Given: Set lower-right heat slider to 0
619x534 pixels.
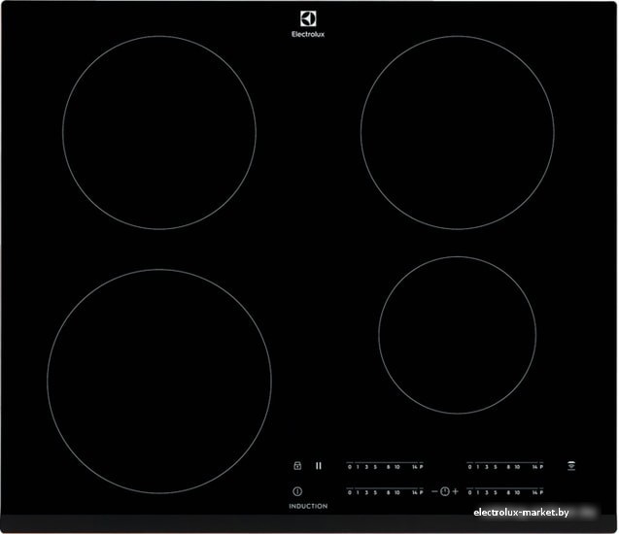Looking at the screenshot, I should 469,492.
